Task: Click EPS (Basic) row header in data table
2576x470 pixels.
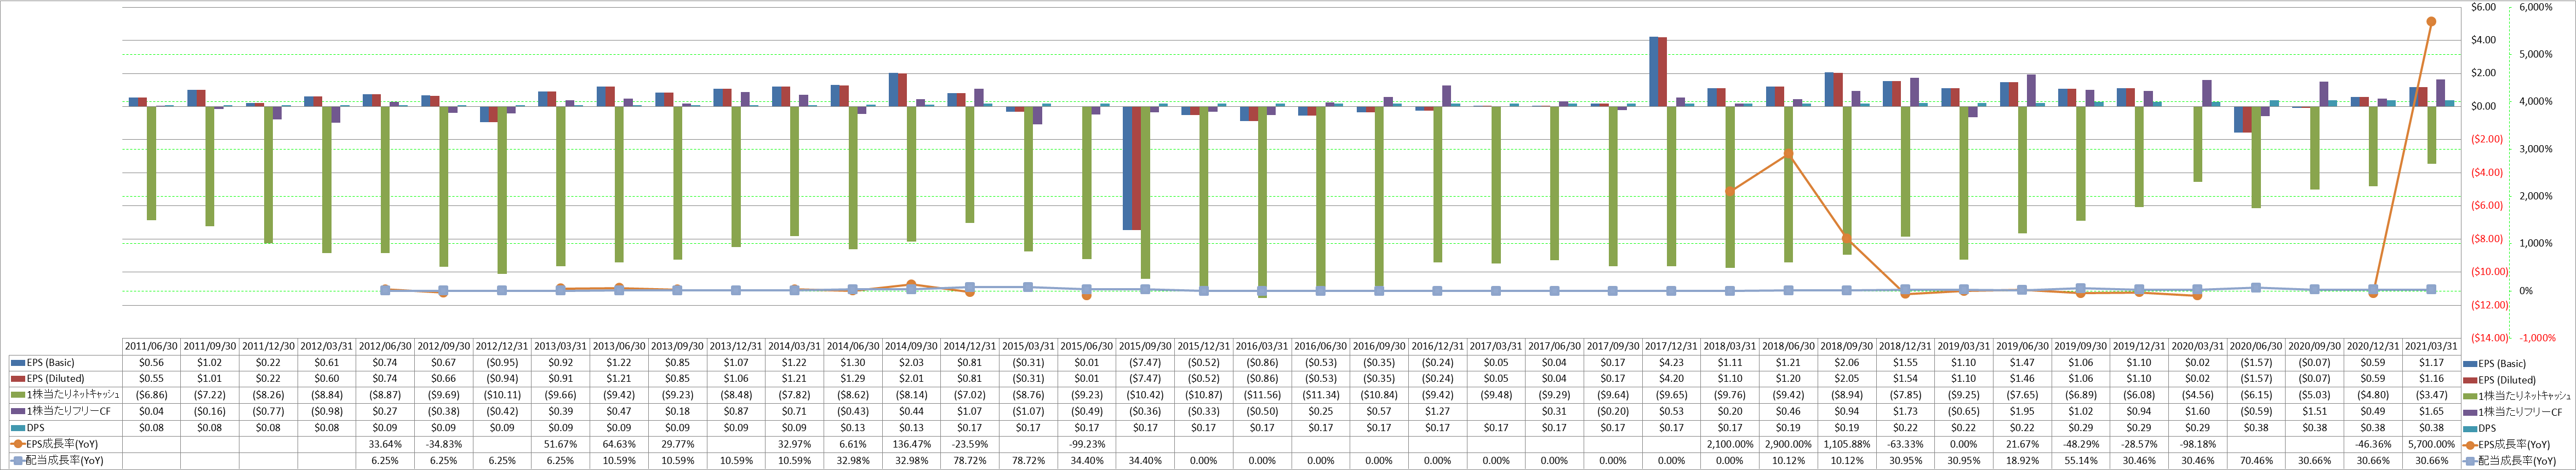Action: click(x=65, y=363)
